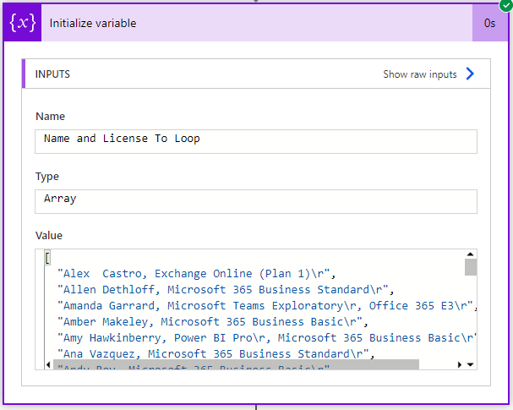Select the Amanda Garrard, Microsoft Teams Exploratory line
Image resolution: width=513 pixels, height=410 pixels.
267,306
